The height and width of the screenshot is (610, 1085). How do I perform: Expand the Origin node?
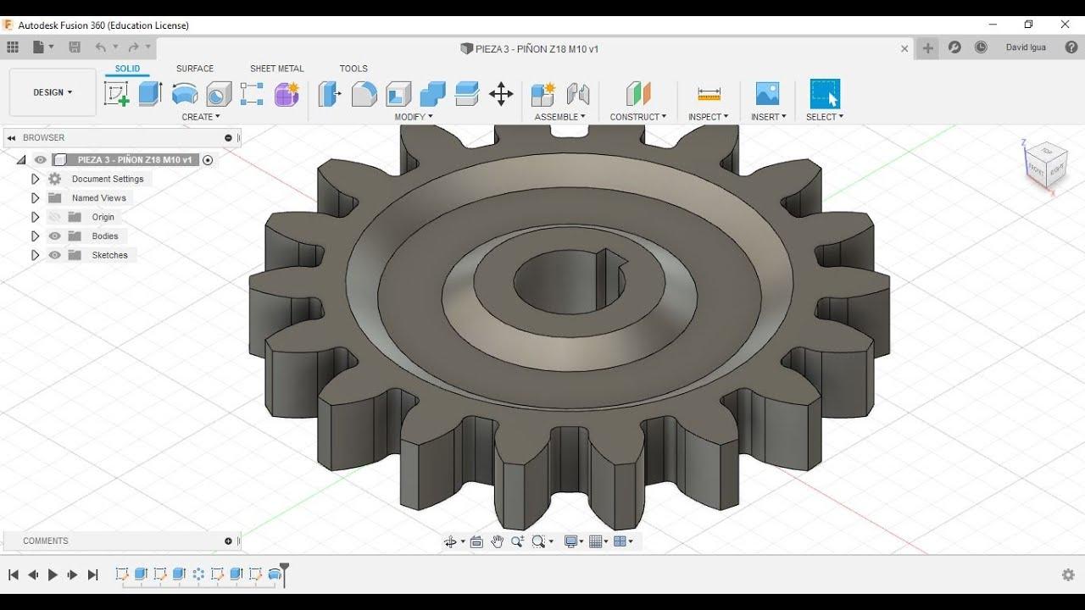coord(35,217)
